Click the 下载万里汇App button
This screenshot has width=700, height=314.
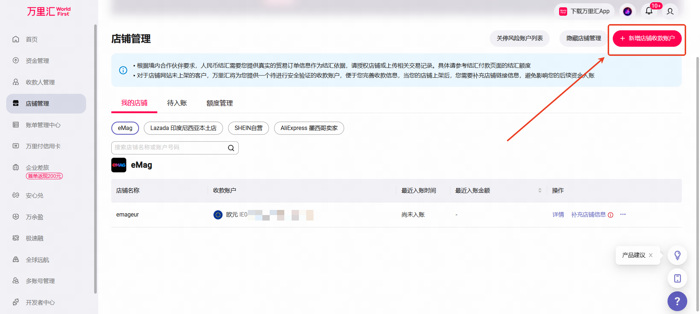pos(585,11)
